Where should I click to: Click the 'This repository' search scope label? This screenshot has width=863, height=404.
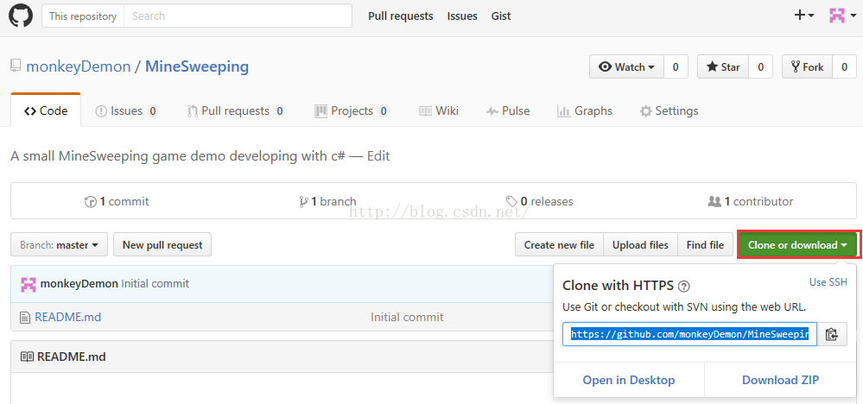(83, 16)
